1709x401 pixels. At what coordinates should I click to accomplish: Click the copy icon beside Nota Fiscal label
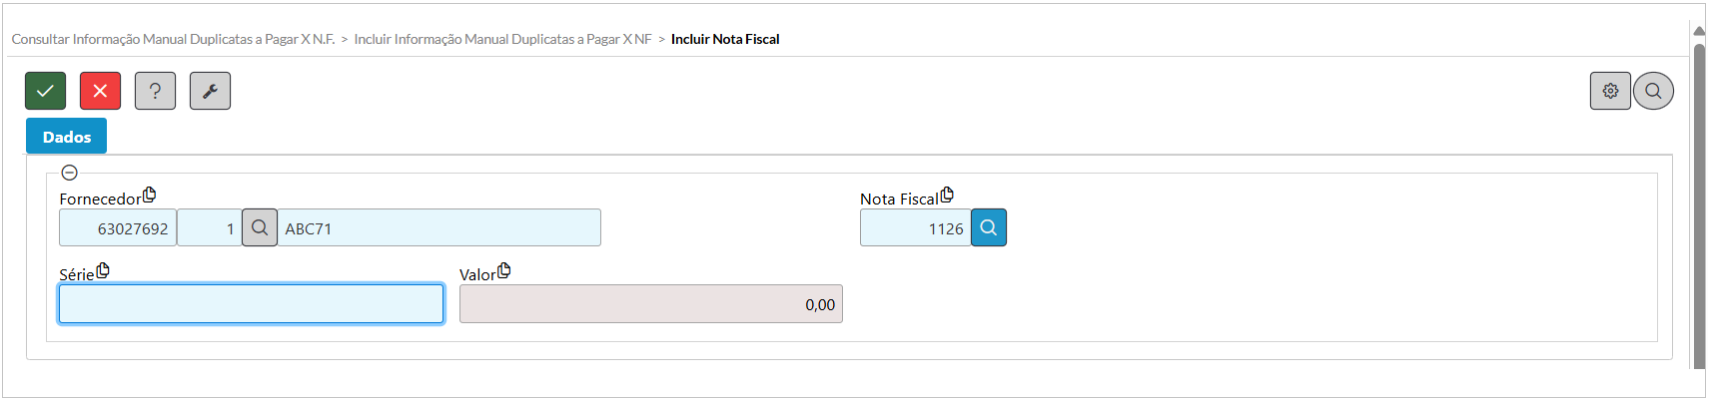[947, 195]
